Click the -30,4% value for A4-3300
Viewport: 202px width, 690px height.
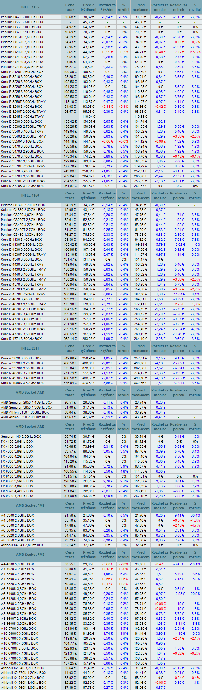[x=195, y=515]
